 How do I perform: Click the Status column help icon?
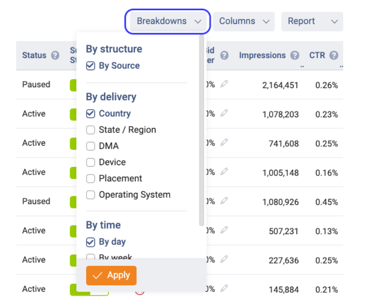[x=55, y=55]
